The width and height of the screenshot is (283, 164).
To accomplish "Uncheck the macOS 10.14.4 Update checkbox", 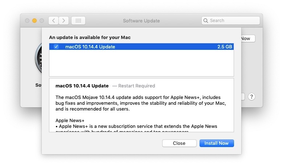I will [56, 47].
